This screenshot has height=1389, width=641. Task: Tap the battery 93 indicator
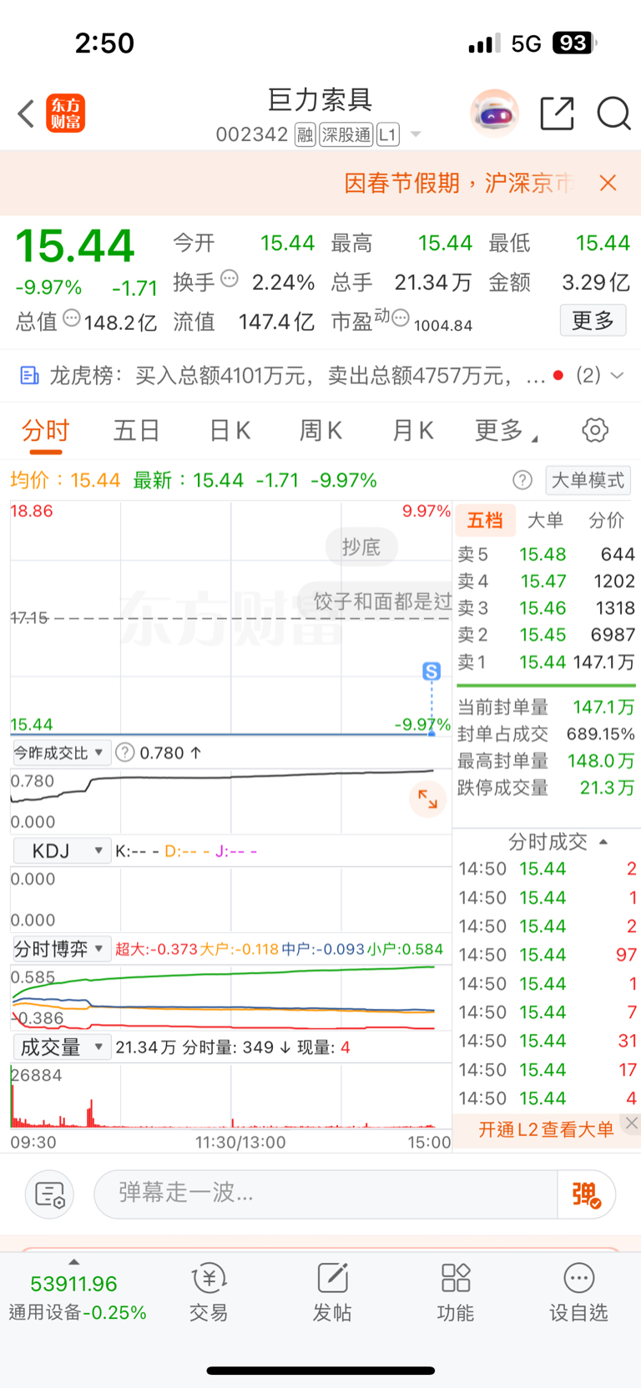coord(574,43)
